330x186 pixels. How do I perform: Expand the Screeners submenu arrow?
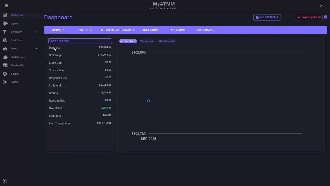click(36, 32)
